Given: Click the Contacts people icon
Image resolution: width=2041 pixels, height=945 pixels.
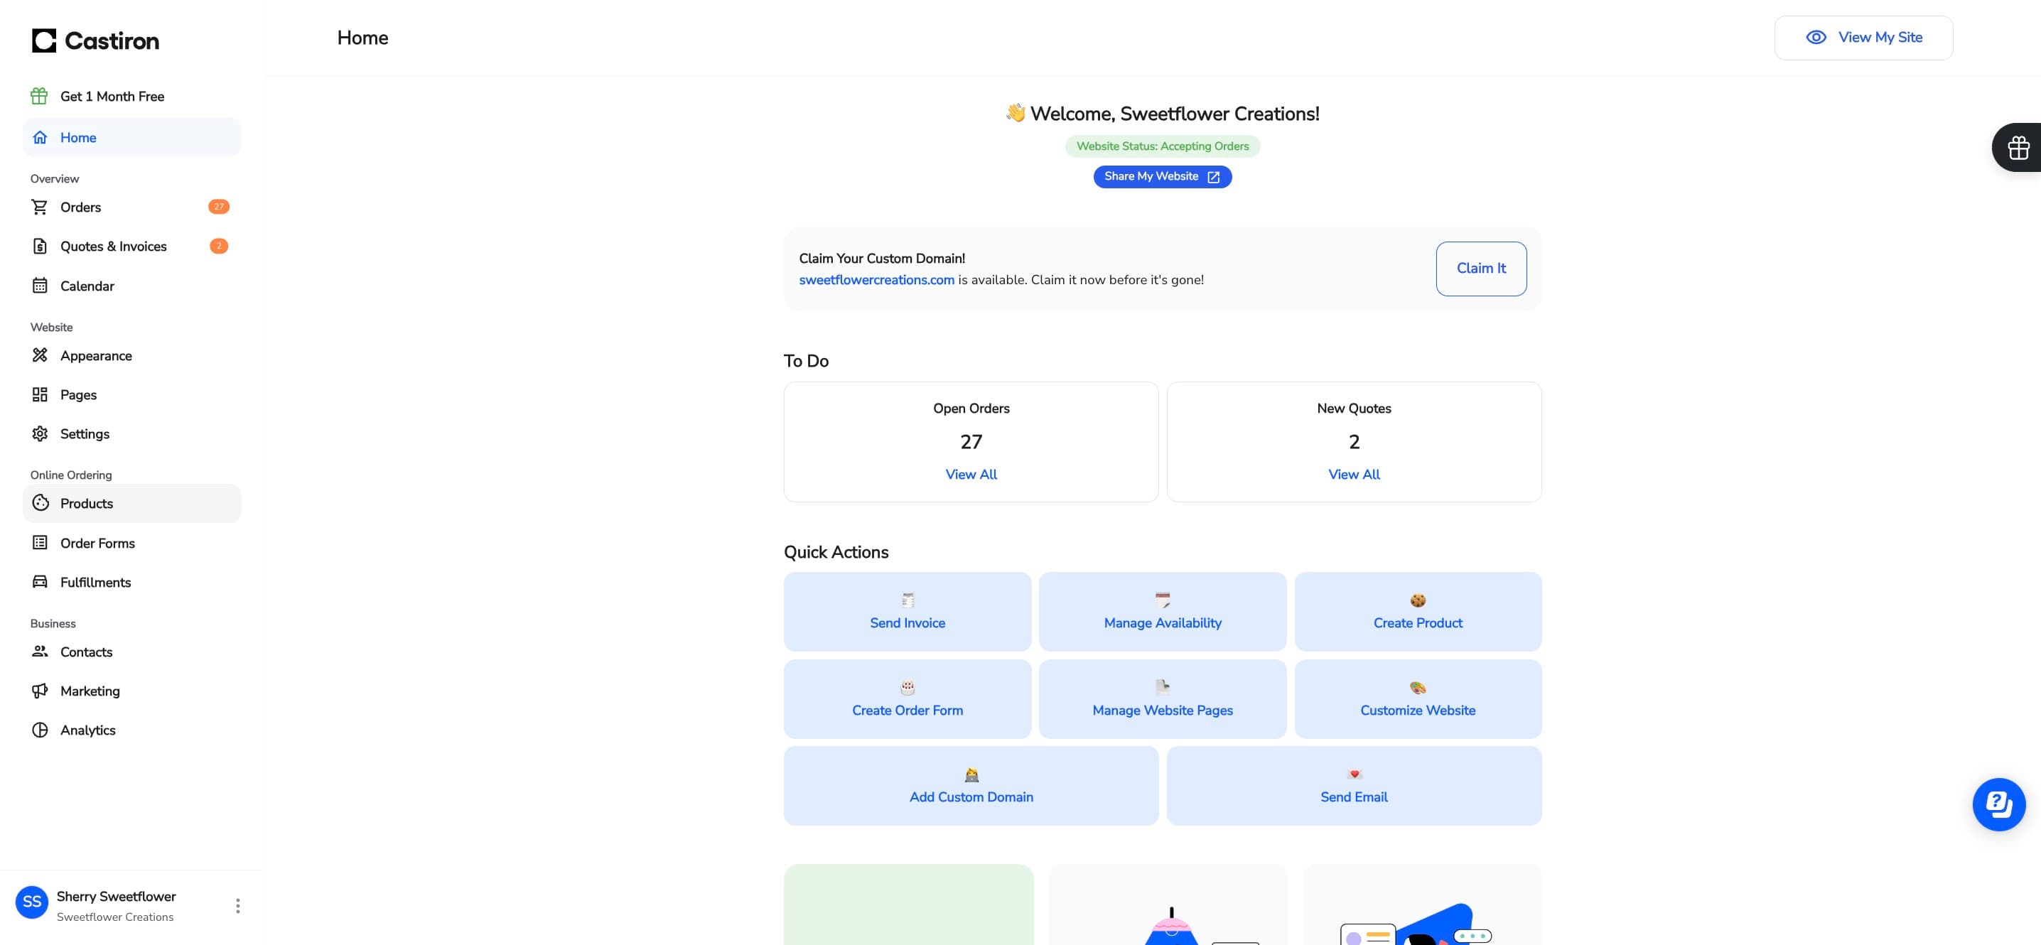Looking at the screenshot, I should 40,651.
